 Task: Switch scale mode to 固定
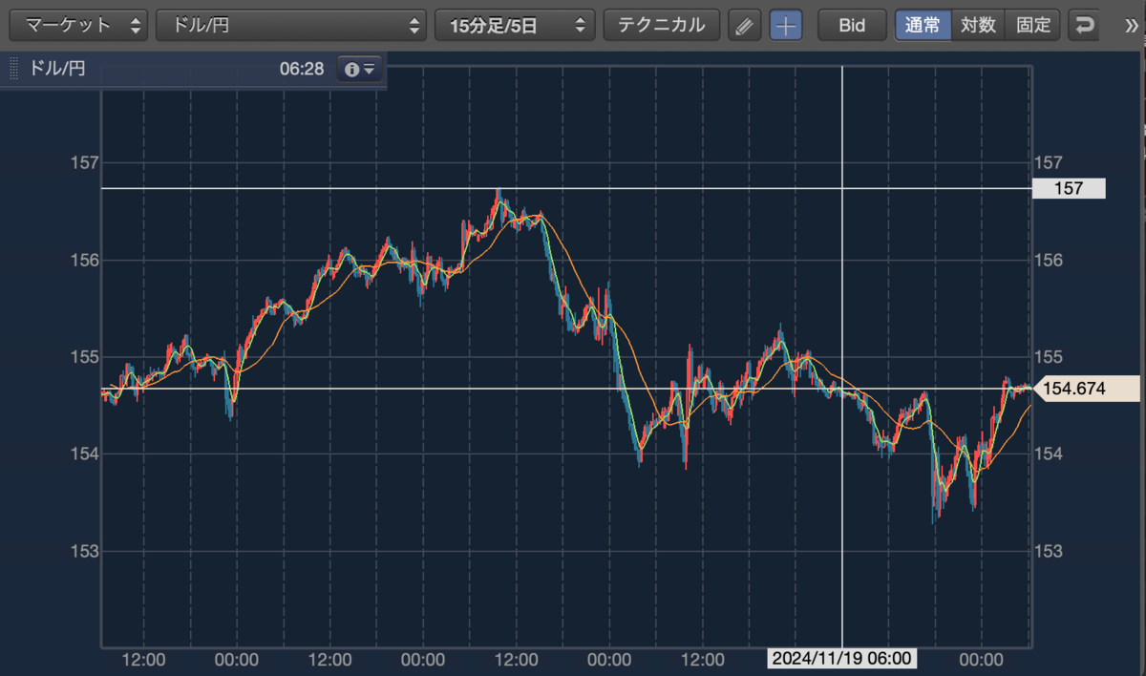click(1033, 26)
